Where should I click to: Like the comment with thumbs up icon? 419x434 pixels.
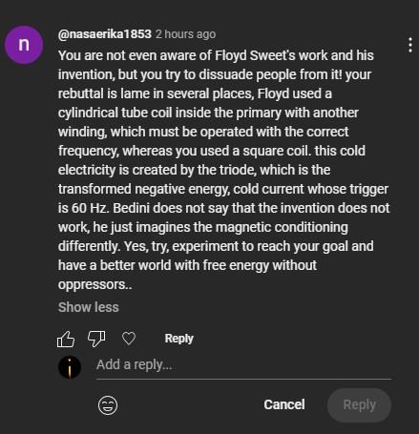pyautogui.click(x=66, y=339)
